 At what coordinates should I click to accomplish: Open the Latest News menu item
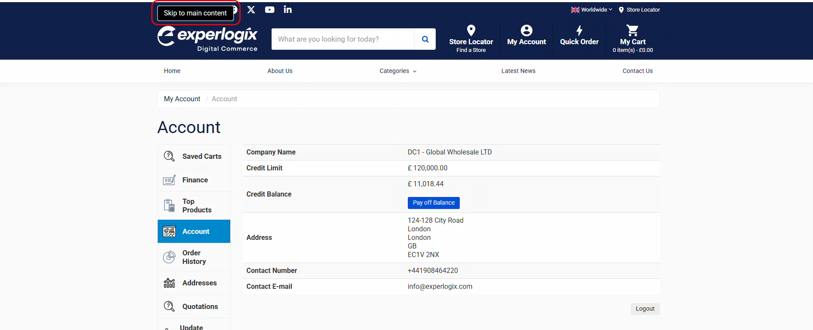click(518, 71)
